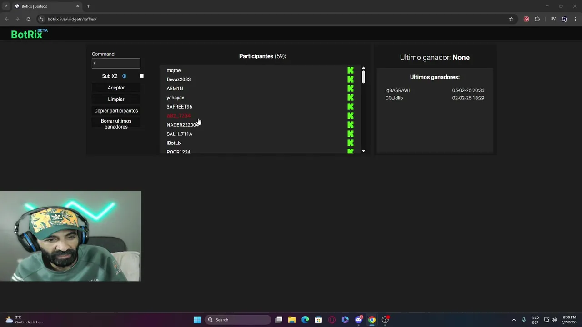
Task: Click Copiar participantes
Action: (x=116, y=111)
